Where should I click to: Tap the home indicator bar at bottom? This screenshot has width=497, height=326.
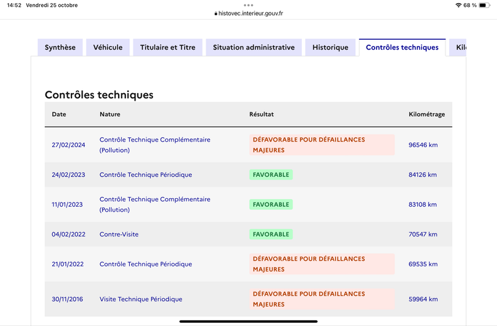(x=248, y=322)
